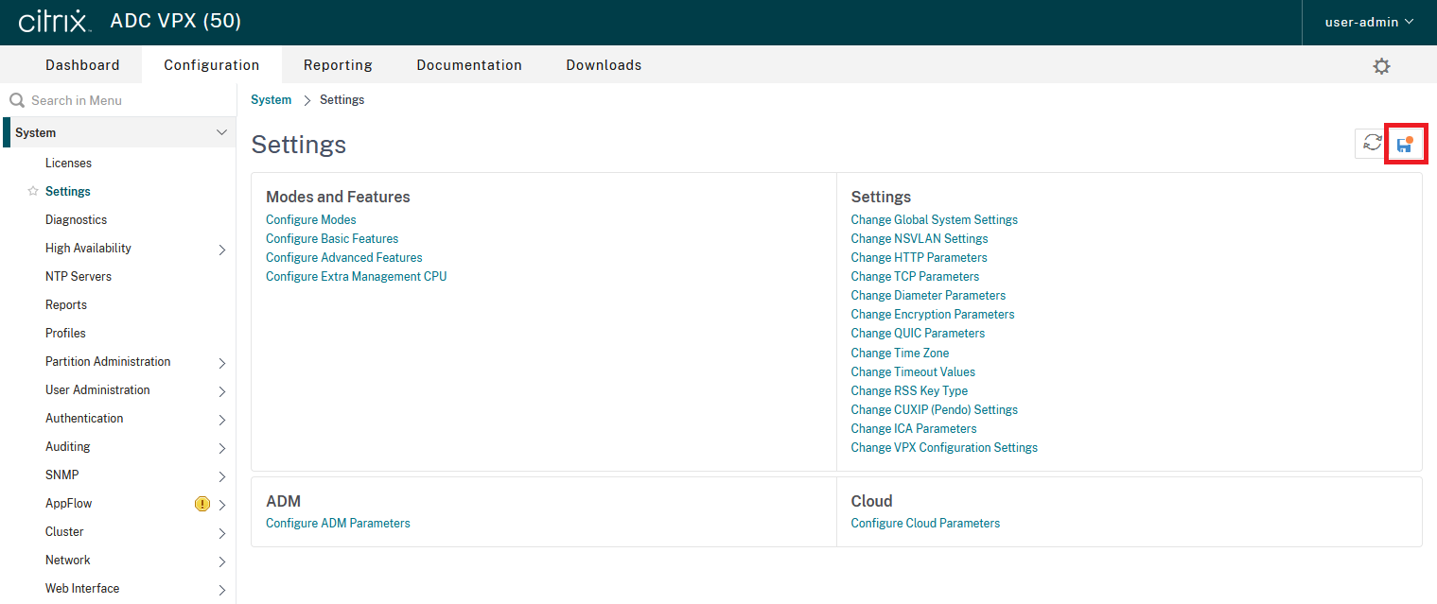Click the Citrix logo in header
Viewport: 1437px width, 604px height.
(x=54, y=22)
